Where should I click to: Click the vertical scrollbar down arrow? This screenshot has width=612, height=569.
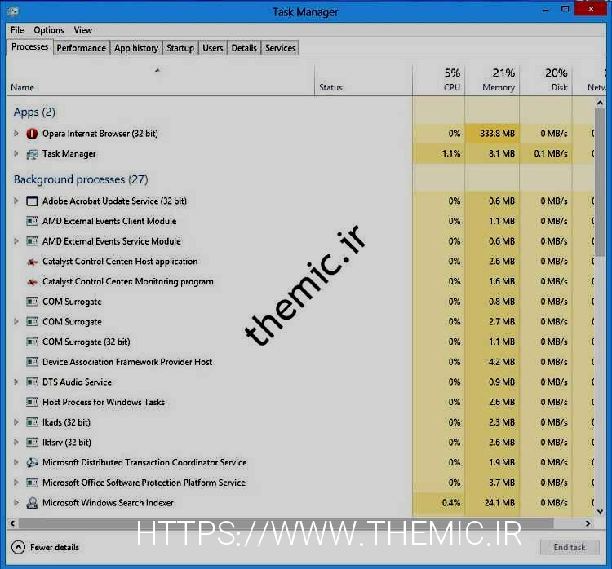coord(600,511)
